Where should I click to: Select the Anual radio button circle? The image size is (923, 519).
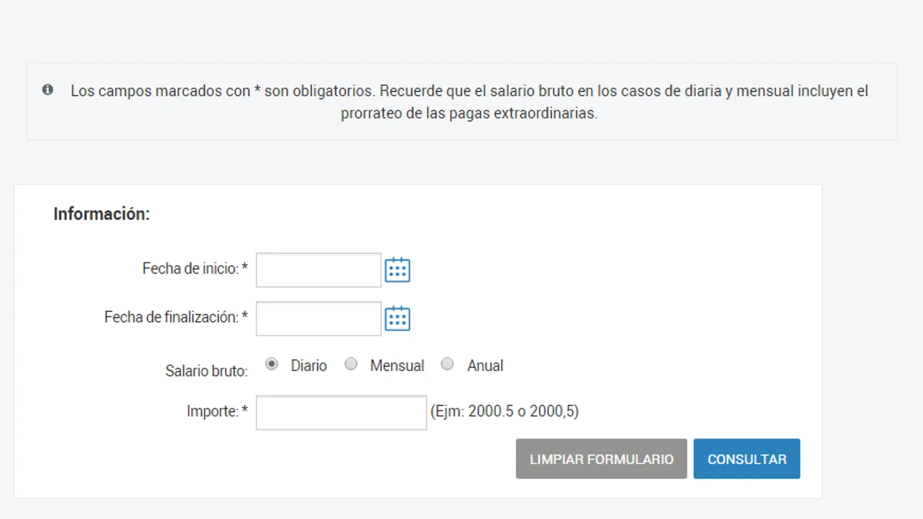[447, 364]
